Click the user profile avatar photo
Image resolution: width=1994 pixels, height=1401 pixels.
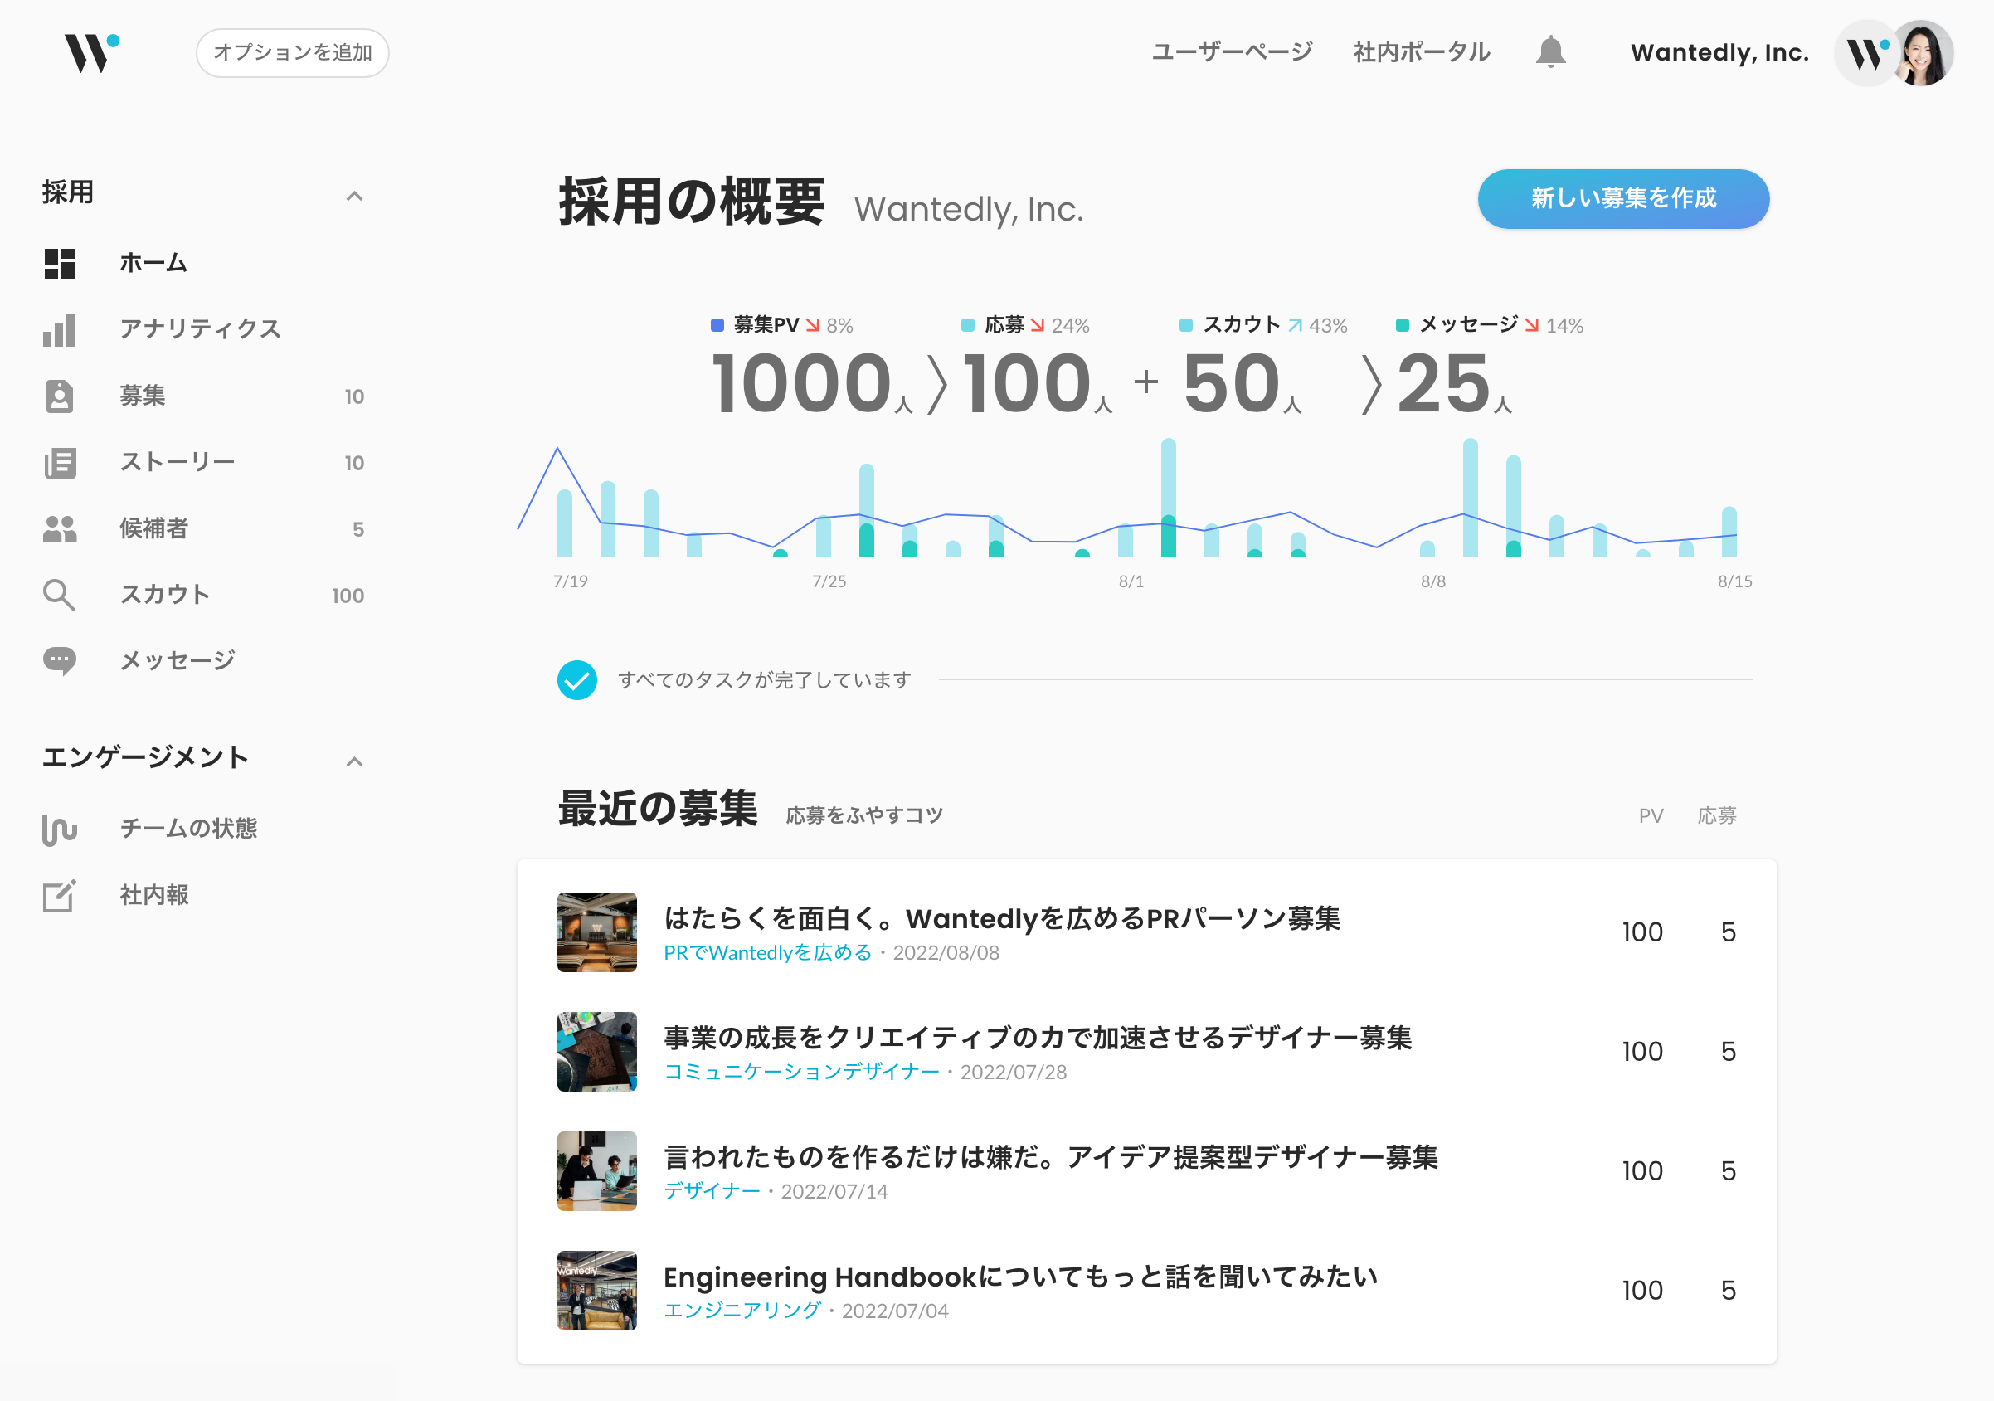pyautogui.click(x=1922, y=53)
